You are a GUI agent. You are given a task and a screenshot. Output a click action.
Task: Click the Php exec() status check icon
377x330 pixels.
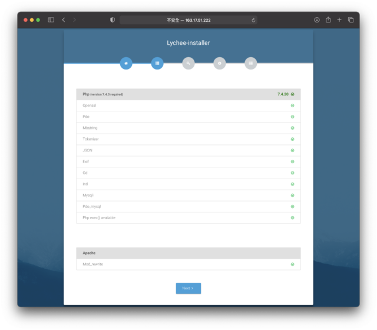(292, 217)
